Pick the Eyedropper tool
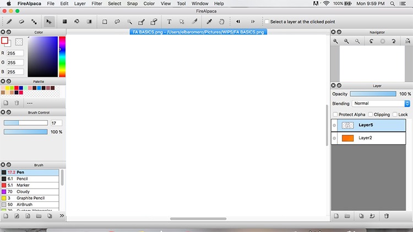Image resolution: width=413 pixels, height=232 pixels. pyautogui.click(x=209, y=22)
